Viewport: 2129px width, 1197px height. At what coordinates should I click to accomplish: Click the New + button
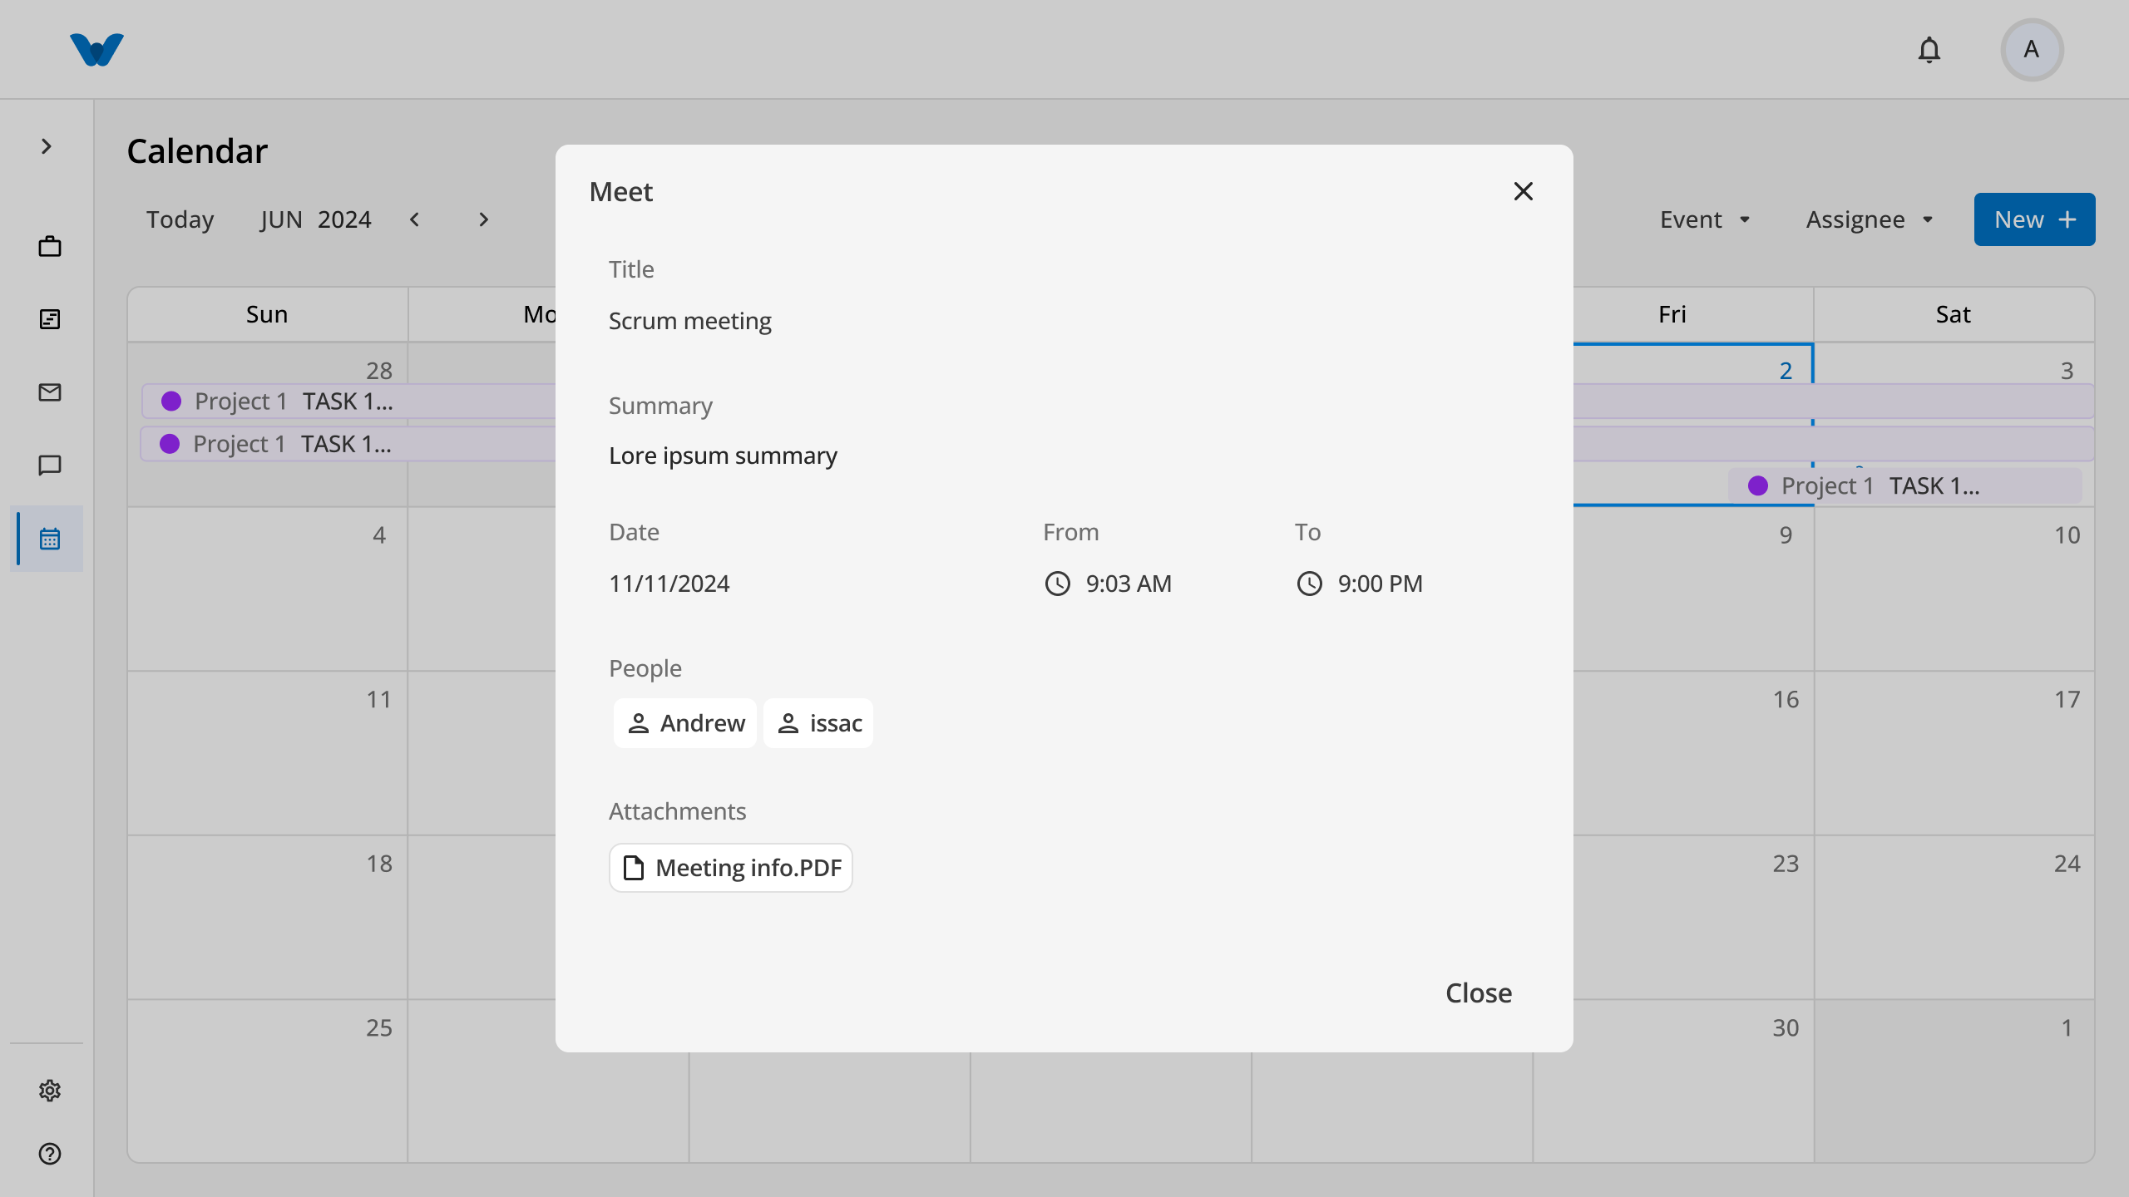point(2034,219)
